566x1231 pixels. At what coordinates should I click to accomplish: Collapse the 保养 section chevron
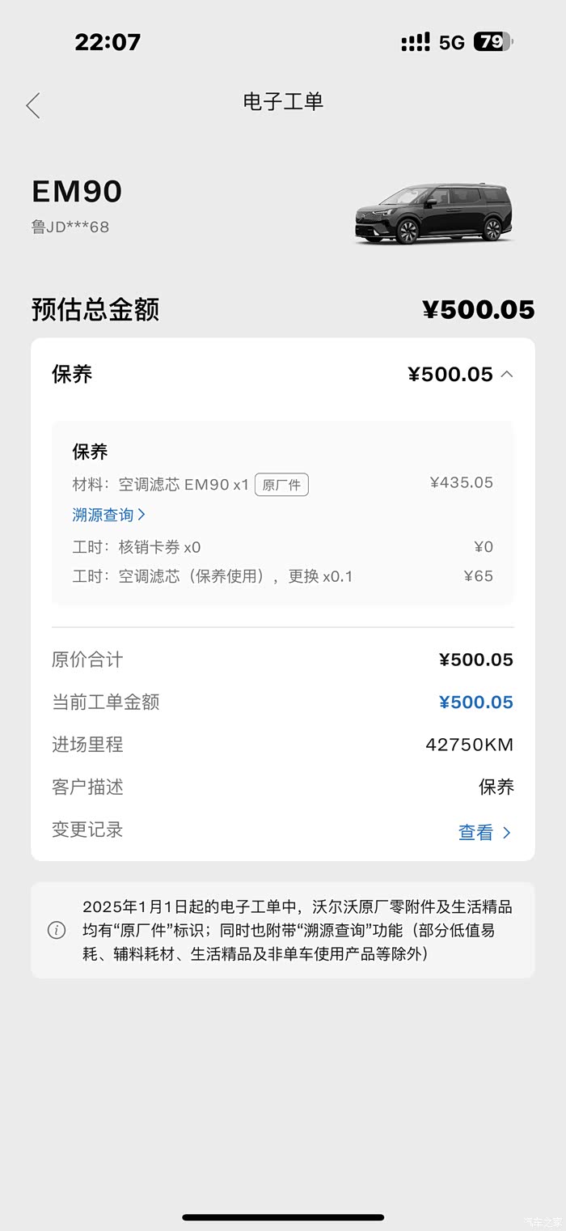(507, 374)
